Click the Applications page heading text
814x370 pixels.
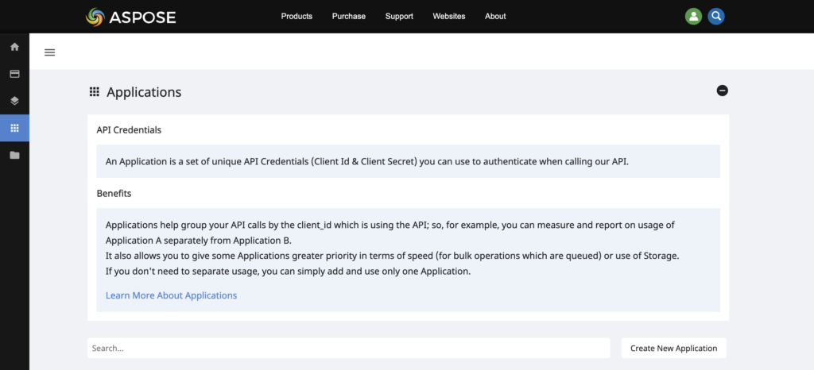tap(144, 92)
